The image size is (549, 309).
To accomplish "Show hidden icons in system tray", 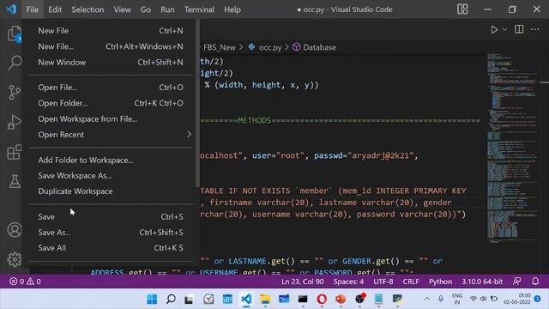I will click(427, 299).
